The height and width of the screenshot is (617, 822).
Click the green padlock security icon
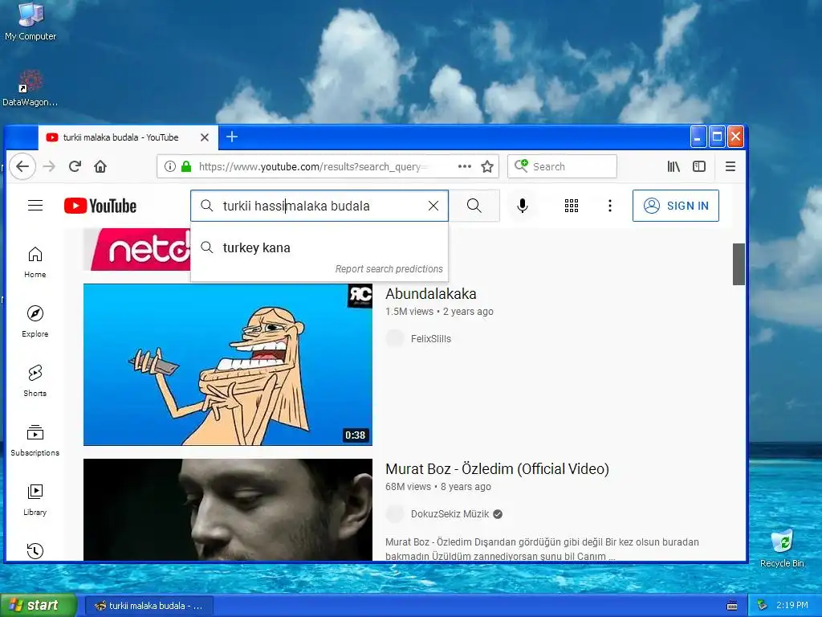coord(185,167)
